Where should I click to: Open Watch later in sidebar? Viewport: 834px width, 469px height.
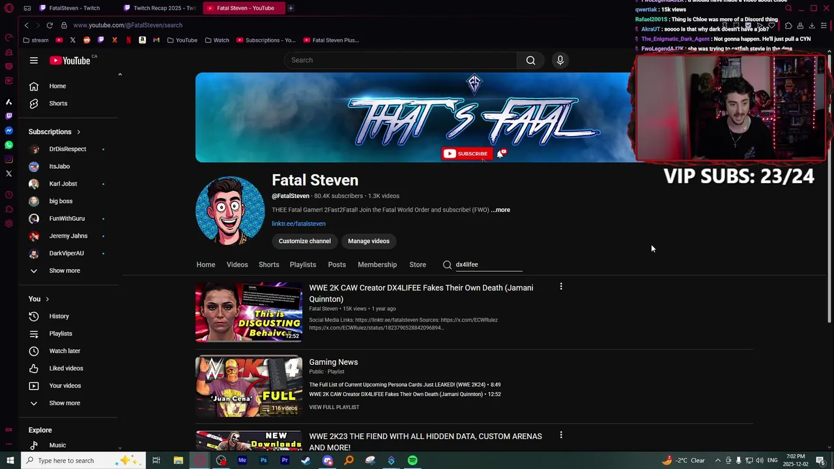coord(65,350)
